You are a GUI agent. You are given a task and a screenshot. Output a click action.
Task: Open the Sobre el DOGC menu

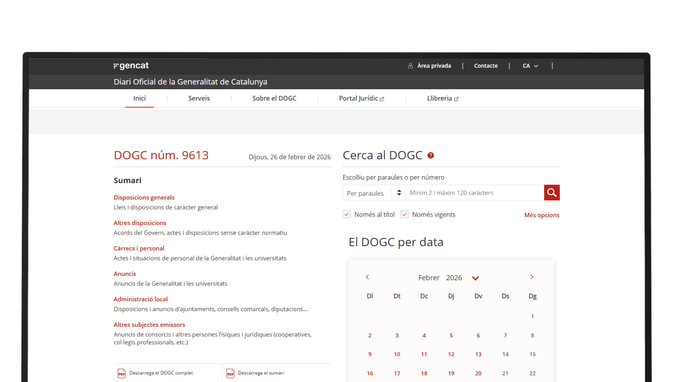click(274, 98)
